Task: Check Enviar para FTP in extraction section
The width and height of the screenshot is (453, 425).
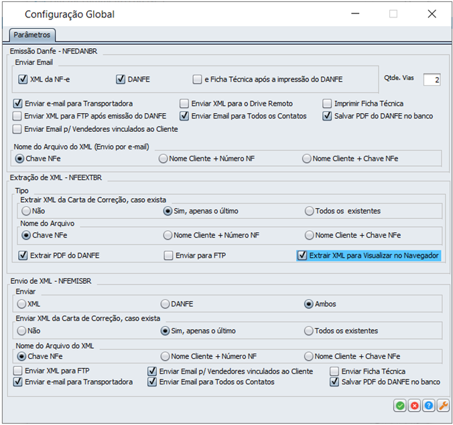Action: [x=169, y=255]
